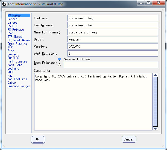
Task: Open the Mark Sets section
Action: click(15, 65)
